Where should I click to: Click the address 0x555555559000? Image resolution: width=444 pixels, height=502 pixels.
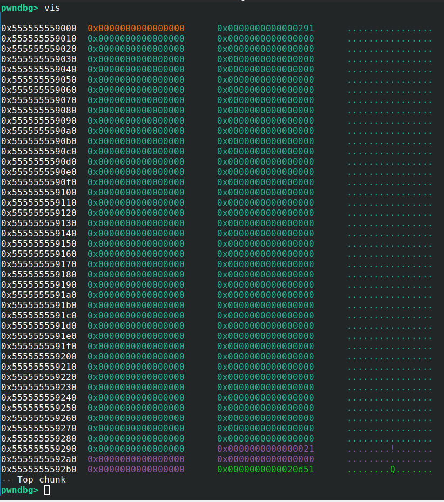coord(39,28)
